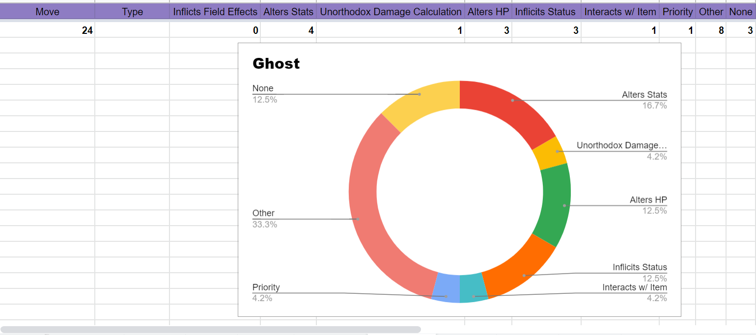This screenshot has height=335, width=756.
Task: Click the Unorthodox Damage… chart label
Action: 622,146
